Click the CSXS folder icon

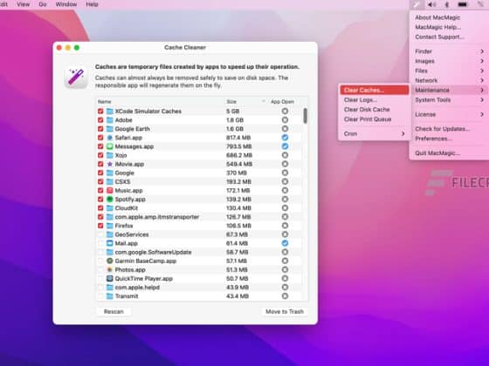(x=109, y=181)
